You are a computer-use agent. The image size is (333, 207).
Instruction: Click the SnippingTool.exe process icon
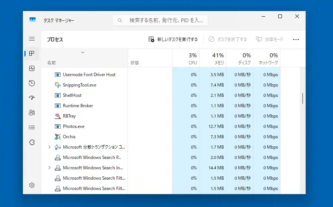coord(58,85)
